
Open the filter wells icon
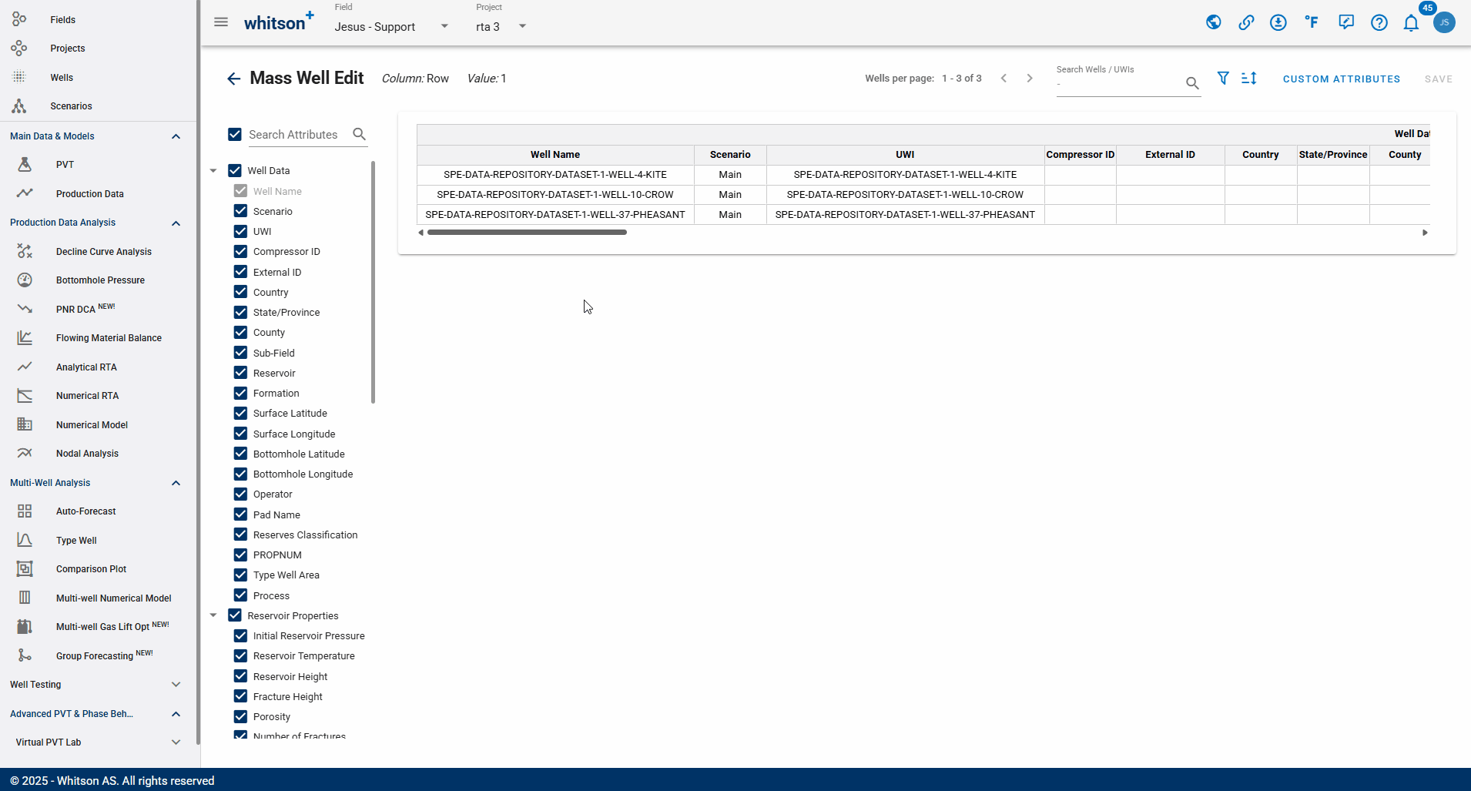pyautogui.click(x=1224, y=78)
